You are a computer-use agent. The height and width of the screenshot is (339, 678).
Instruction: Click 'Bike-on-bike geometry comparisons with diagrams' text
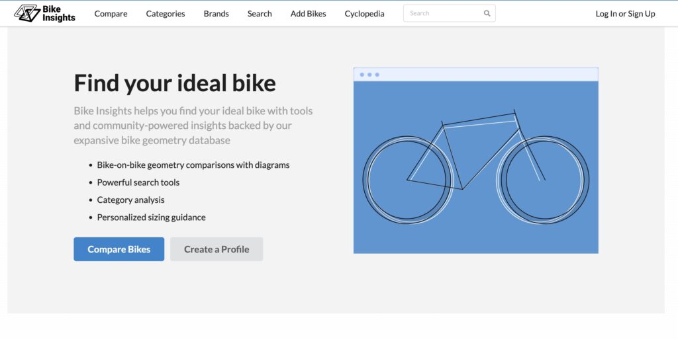click(x=193, y=165)
